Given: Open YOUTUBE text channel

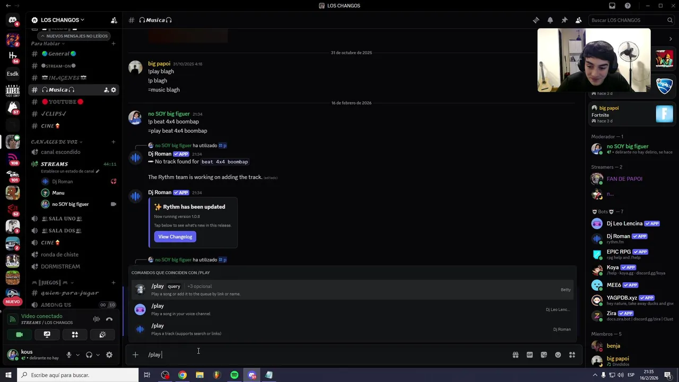Looking at the screenshot, I should (74, 102).
